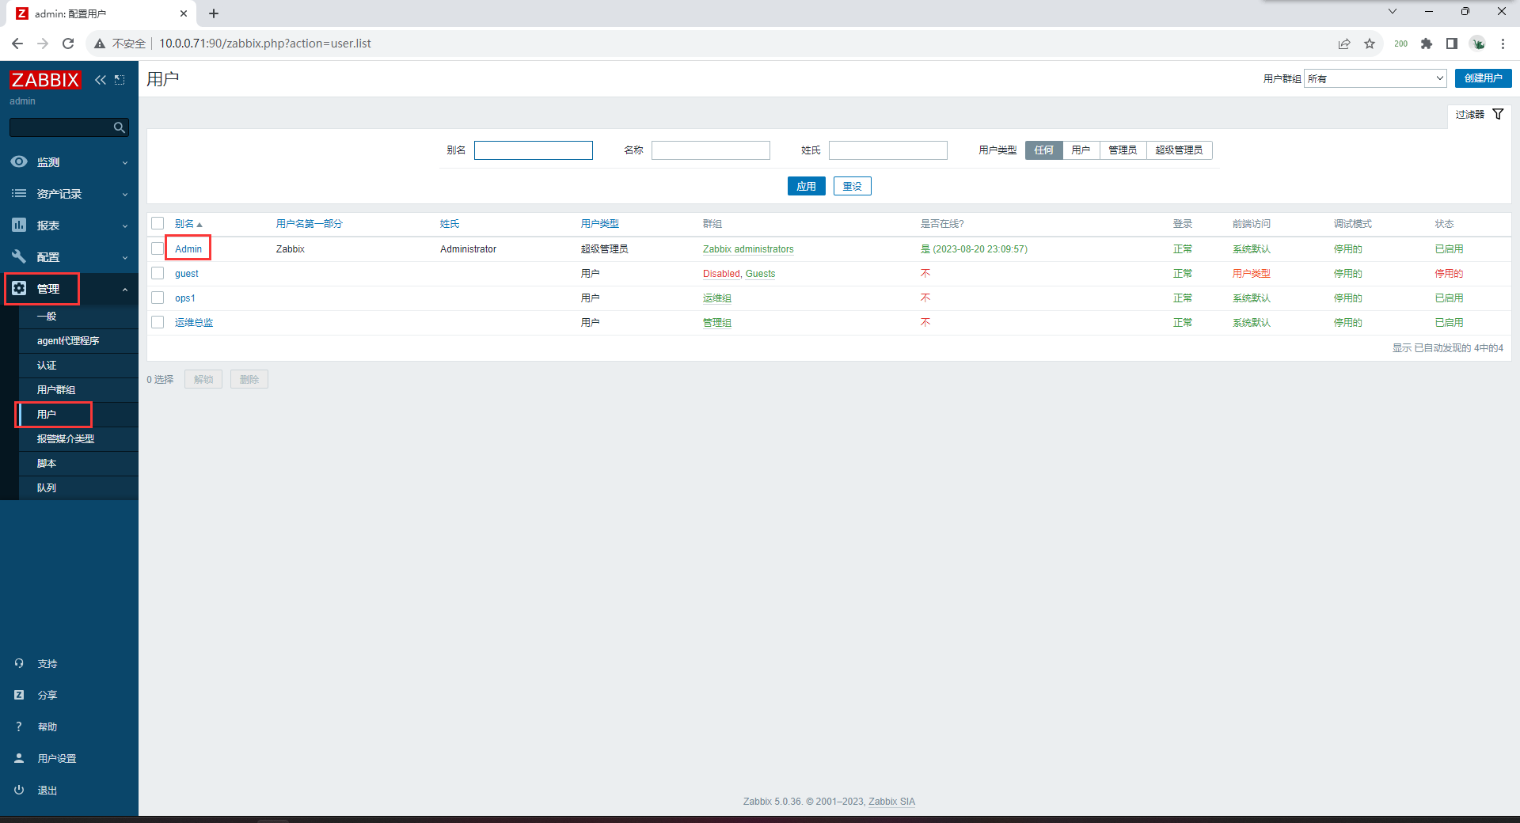
Task: Click the 别名 filter input field
Action: 533,150
